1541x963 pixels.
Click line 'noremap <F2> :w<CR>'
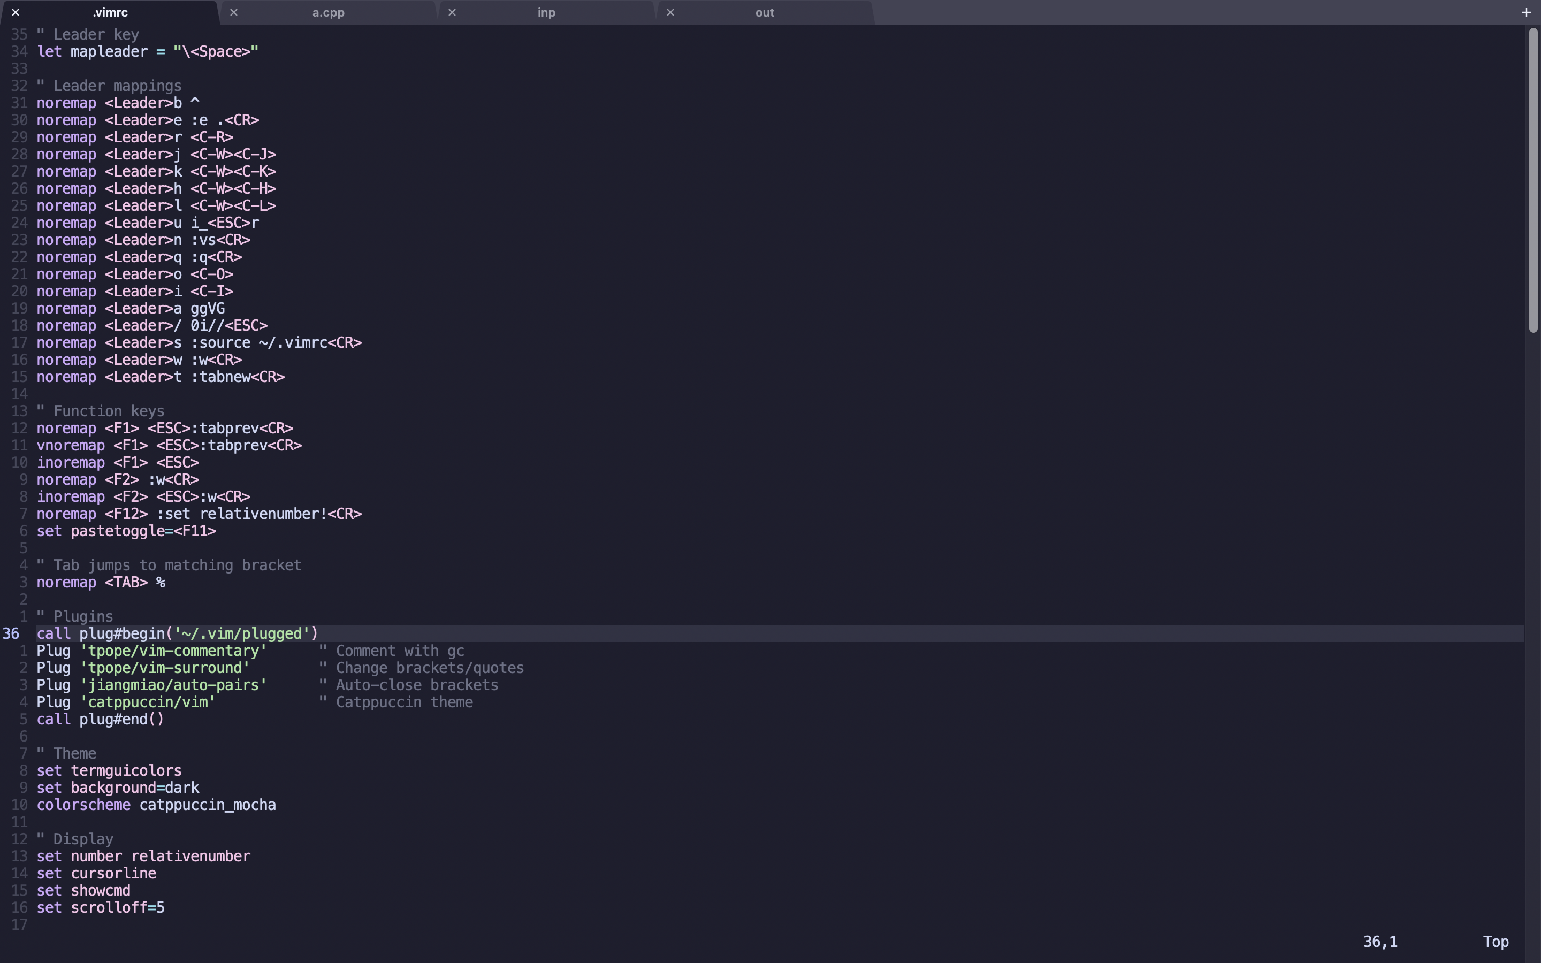118,480
